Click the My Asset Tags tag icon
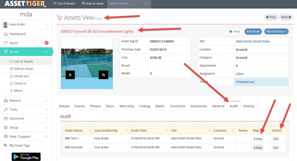Viewport: 297px width, 161px height. (x=6, y=145)
